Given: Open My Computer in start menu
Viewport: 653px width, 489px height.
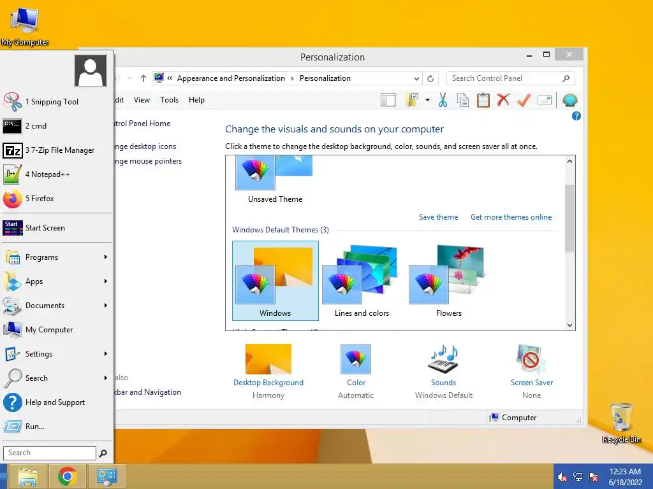Looking at the screenshot, I should (57, 330).
